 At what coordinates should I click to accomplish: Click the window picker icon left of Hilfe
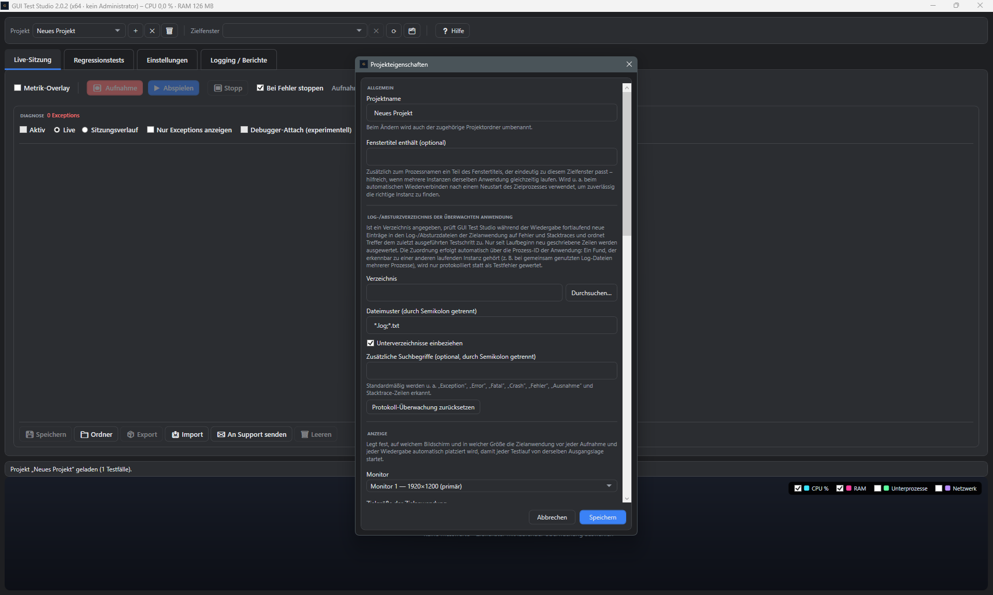pyautogui.click(x=412, y=31)
